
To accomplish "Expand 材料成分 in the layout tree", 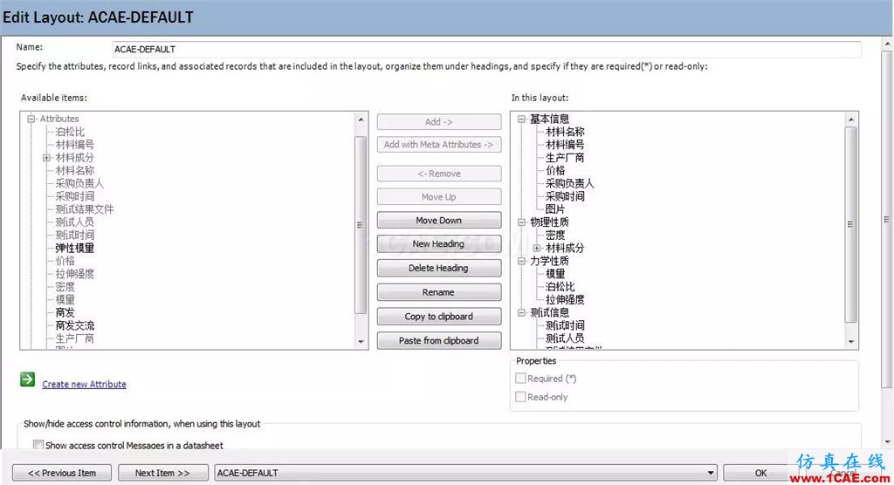I will click(x=537, y=248).
